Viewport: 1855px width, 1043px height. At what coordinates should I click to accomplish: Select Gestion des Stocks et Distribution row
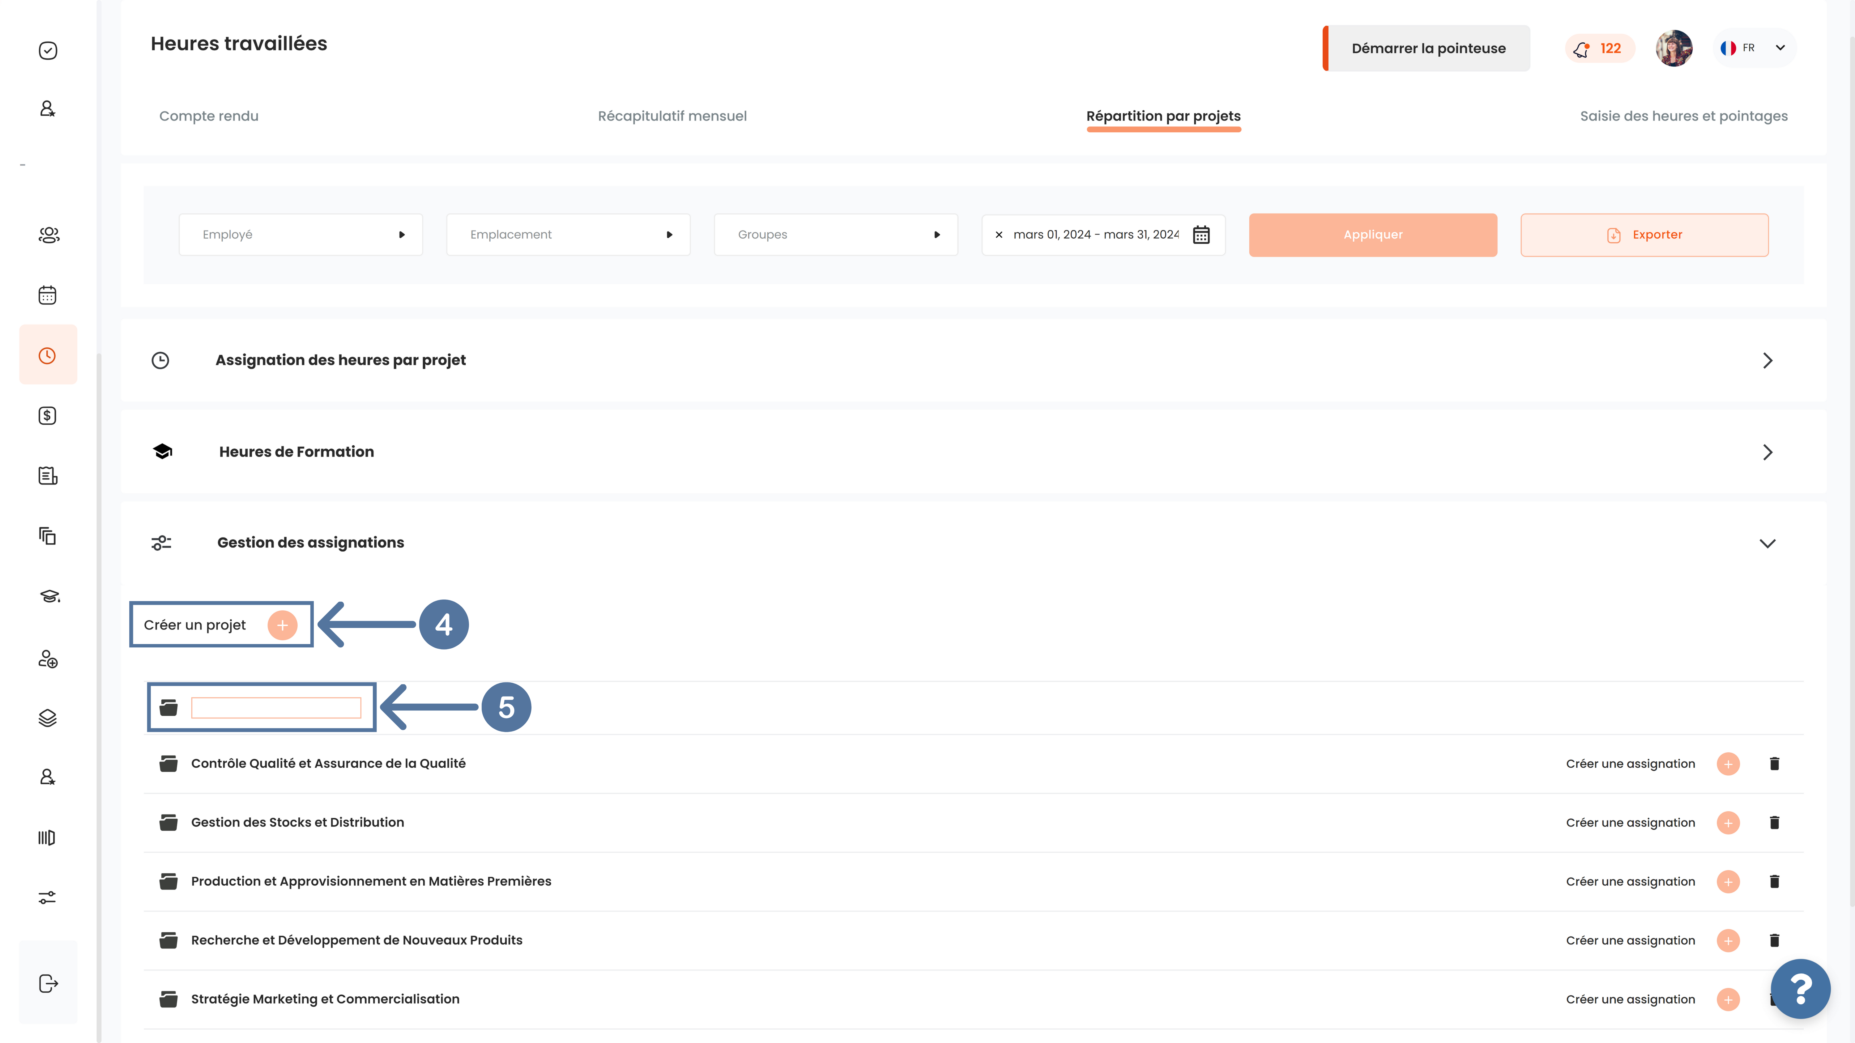(x=974, y=823)
